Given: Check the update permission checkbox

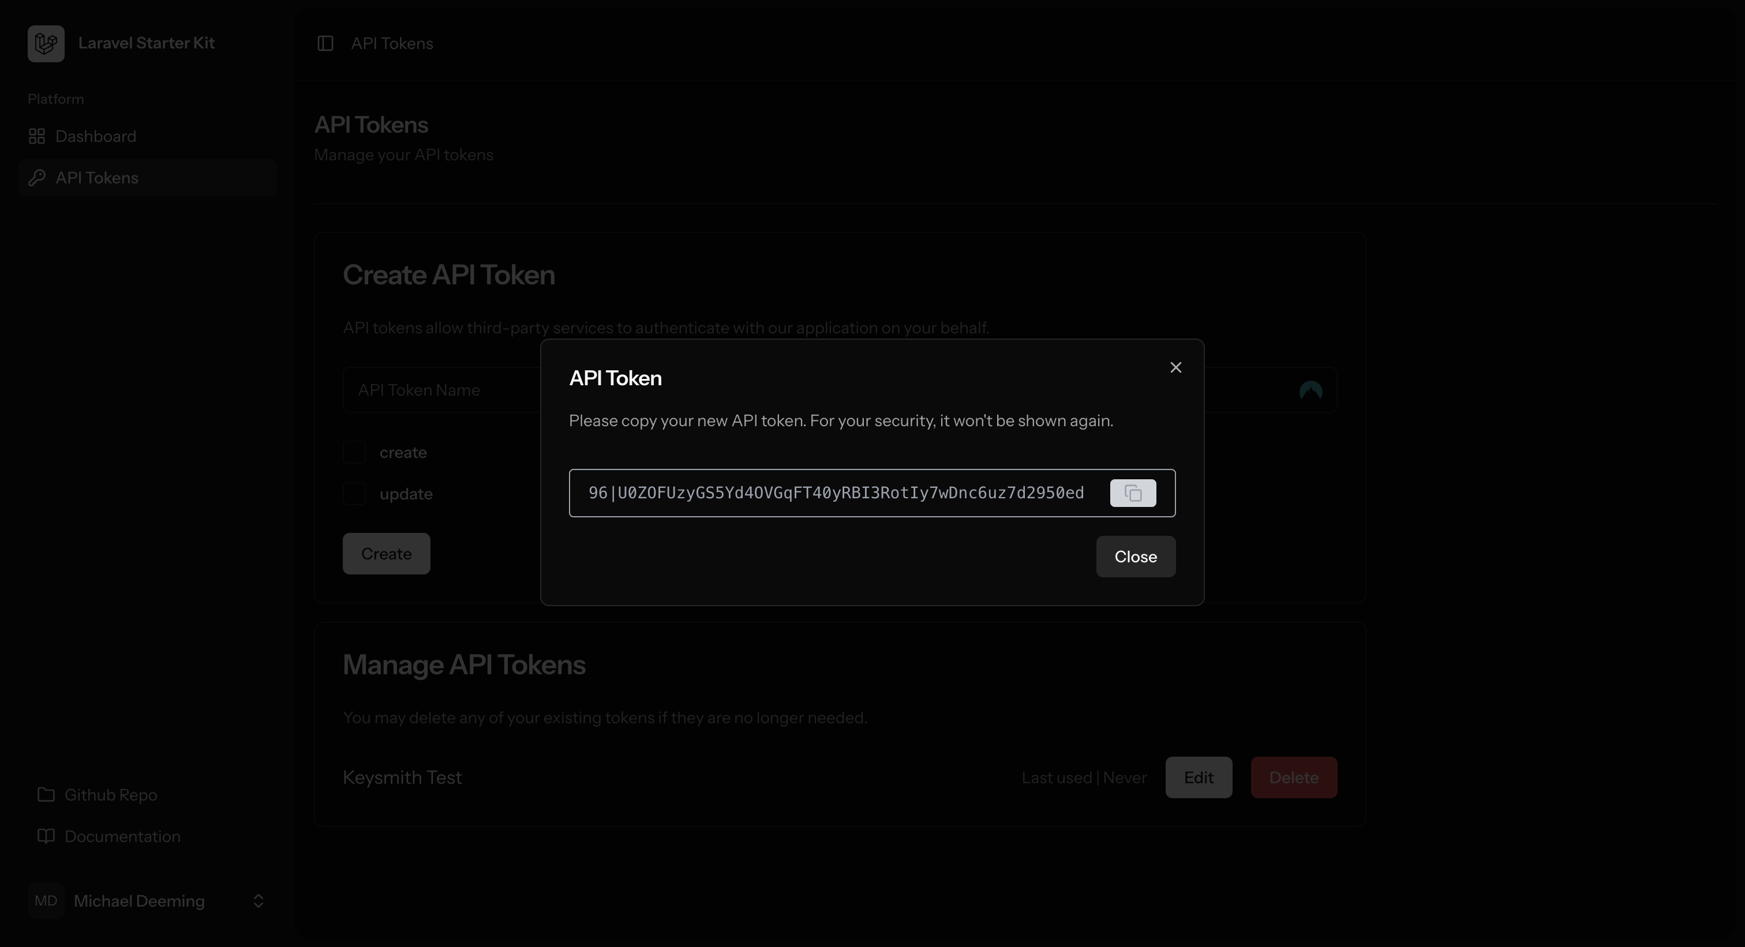Looking at the screenshot, I should point(354,494).
